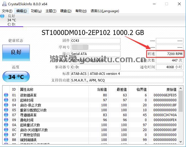
Task: Click the supported features S.M.A.R.T., APM, NCQ
Action: [x=127, y=80]
